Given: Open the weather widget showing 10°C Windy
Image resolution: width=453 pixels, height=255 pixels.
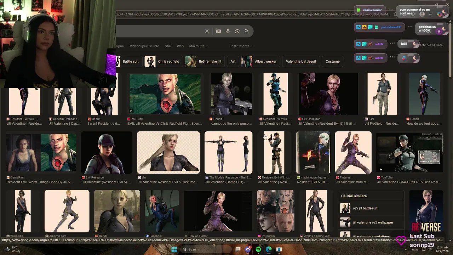Looking at the screenshot, I should 13,249.
